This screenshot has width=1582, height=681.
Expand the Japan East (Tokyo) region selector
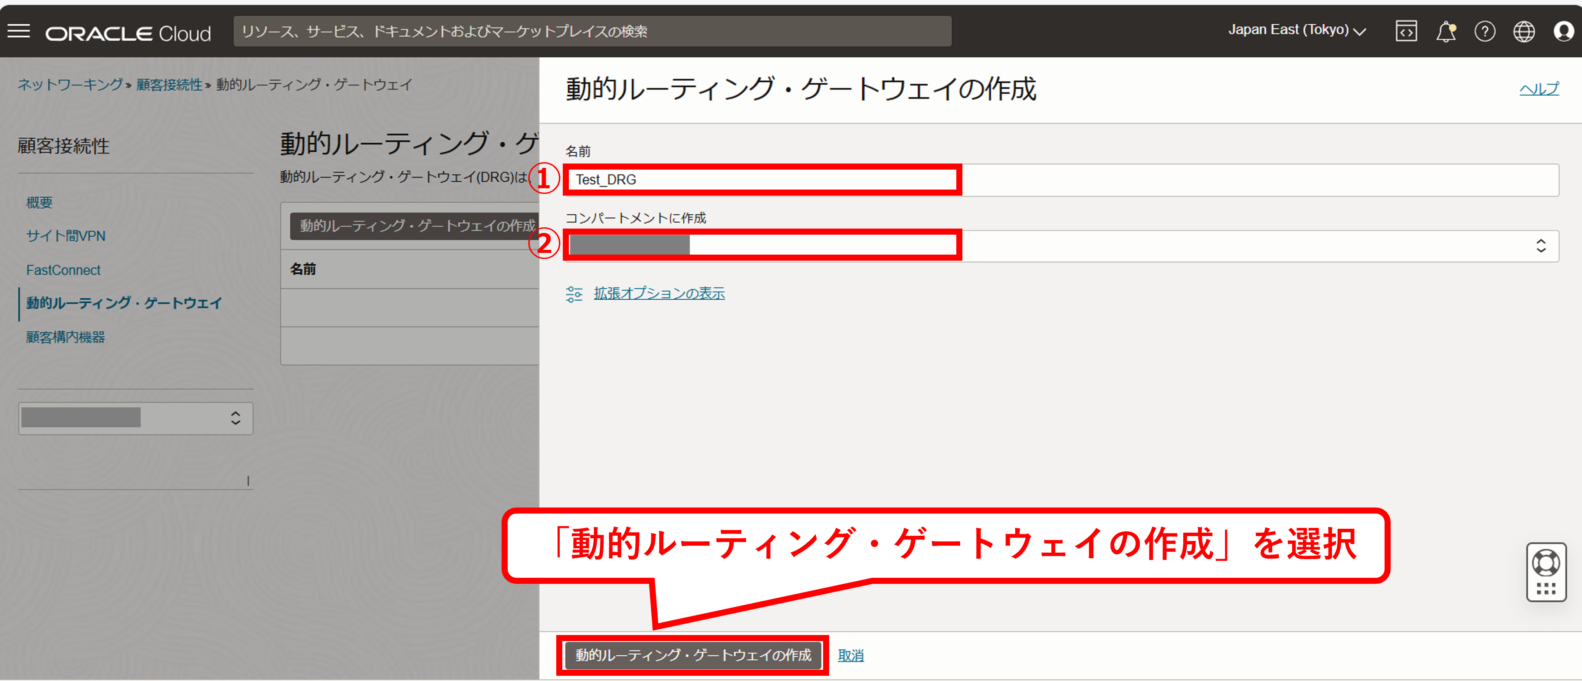coord(1296,30)
